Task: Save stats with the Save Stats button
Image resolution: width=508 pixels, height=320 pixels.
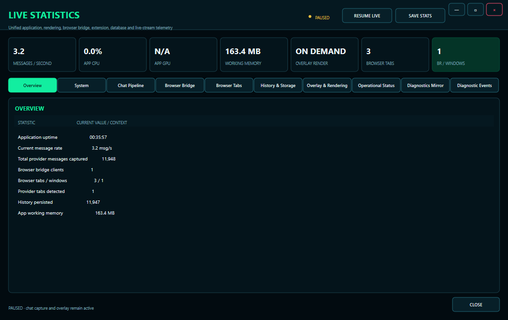Action: click(x=420, y=16)
